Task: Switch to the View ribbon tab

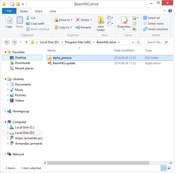Action: pos(53,11)
